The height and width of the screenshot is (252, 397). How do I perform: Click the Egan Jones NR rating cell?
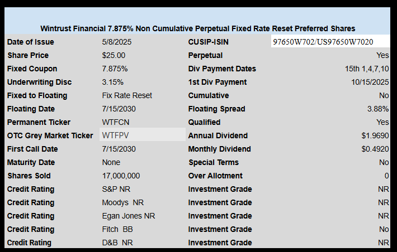129,216
